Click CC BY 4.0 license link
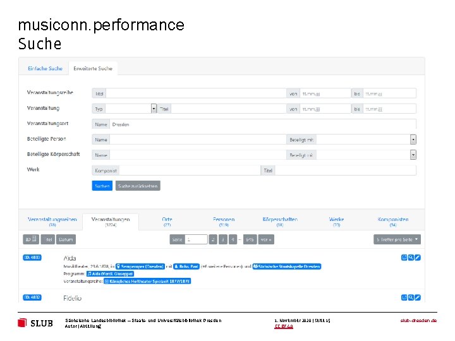Viewport: 455px width, 341px height. (284, 326)
